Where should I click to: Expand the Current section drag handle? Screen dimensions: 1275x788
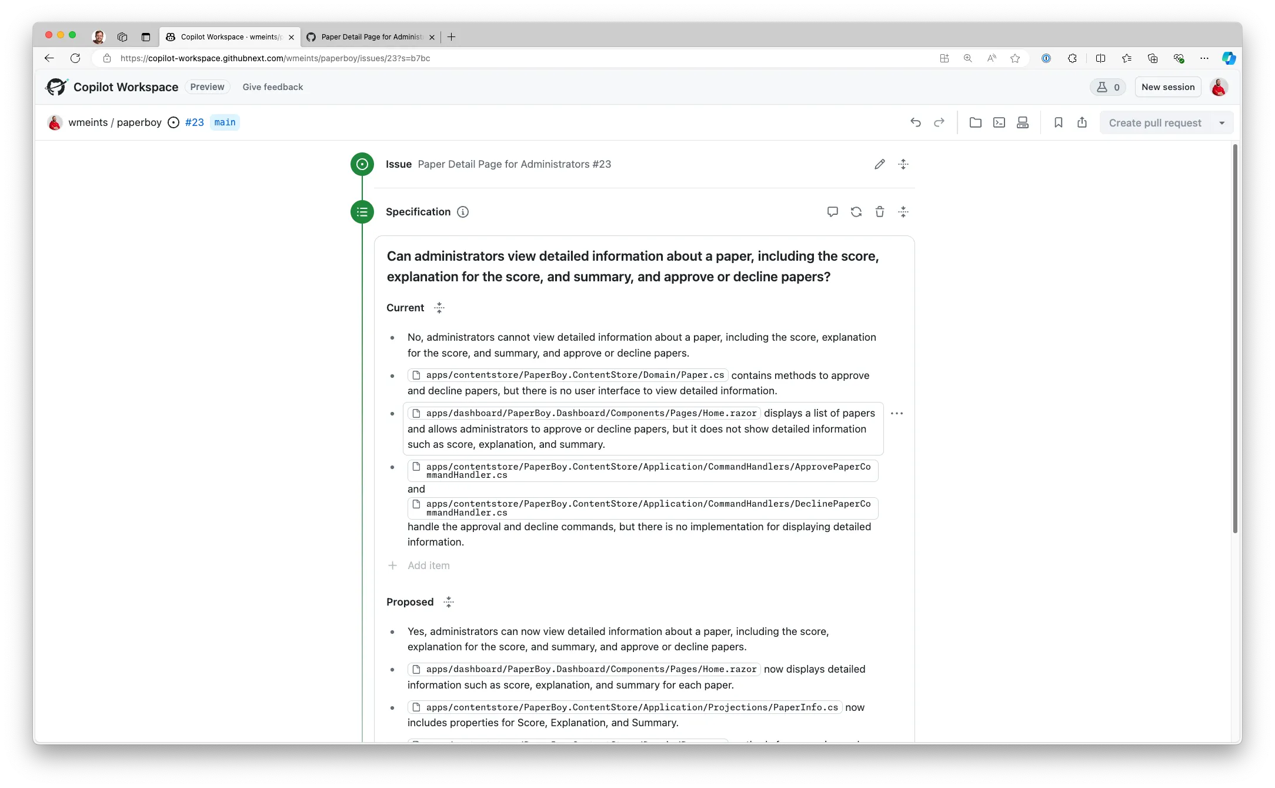point(439,307)
